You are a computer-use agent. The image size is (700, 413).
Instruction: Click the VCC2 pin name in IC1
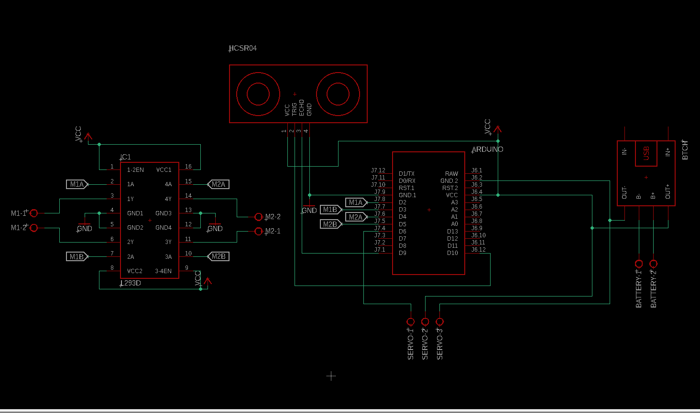click(x=135, y=271)
